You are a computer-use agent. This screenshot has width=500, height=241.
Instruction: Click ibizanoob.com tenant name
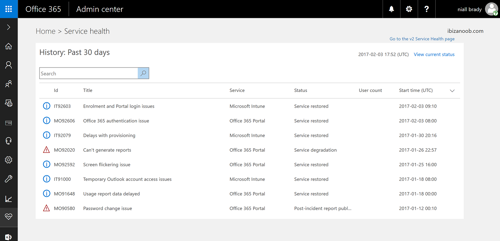point(465,31)
